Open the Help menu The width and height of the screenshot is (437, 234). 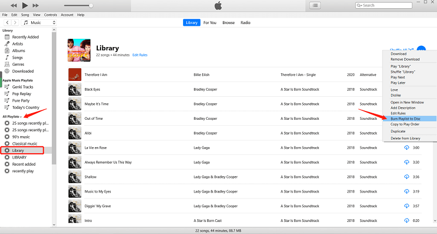click(81, 15)
